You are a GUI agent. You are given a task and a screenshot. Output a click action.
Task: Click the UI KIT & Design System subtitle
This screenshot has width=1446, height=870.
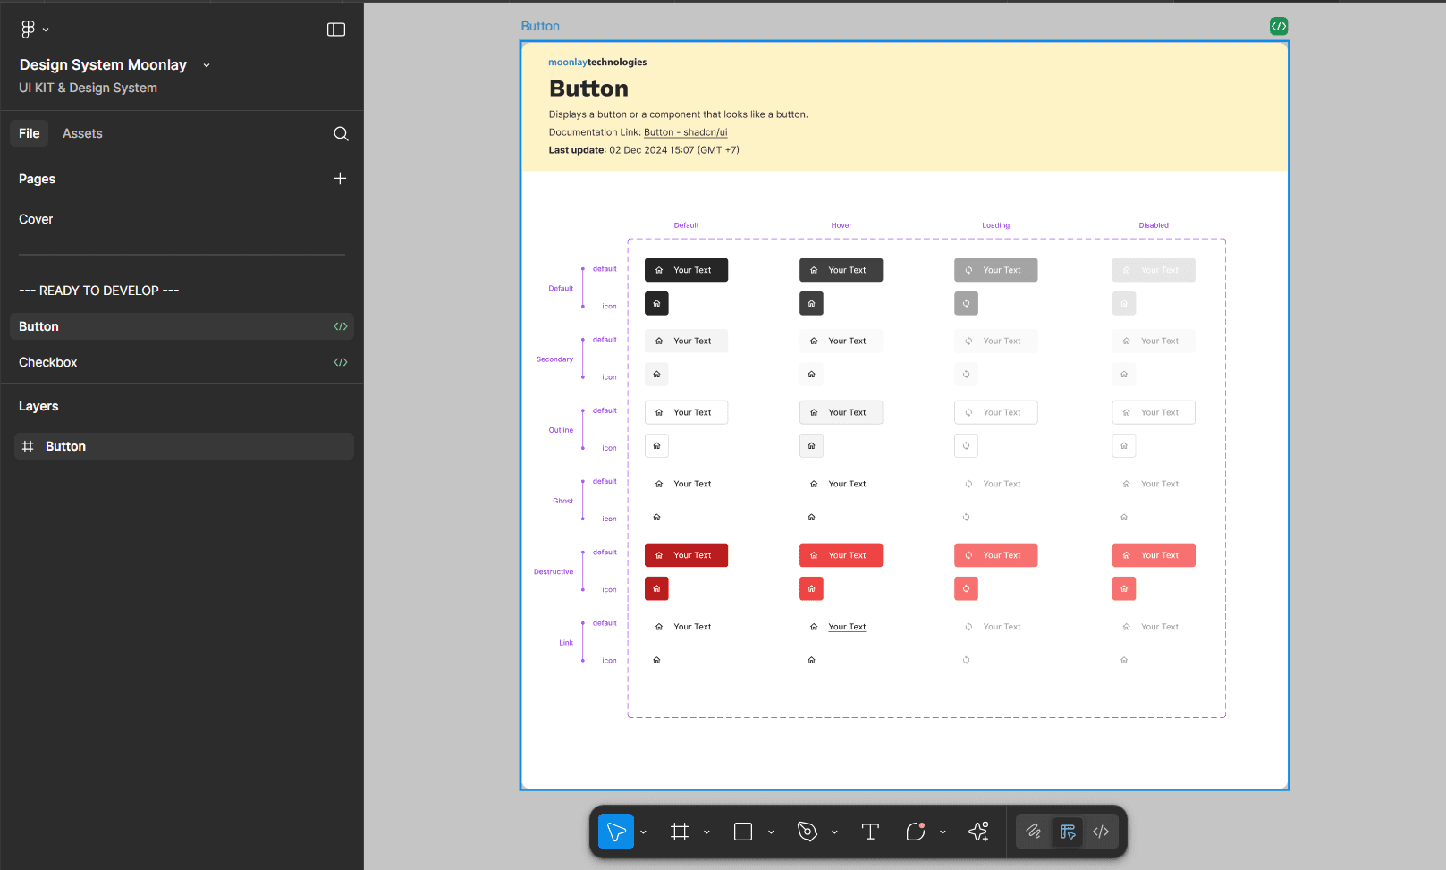[88, 88]
